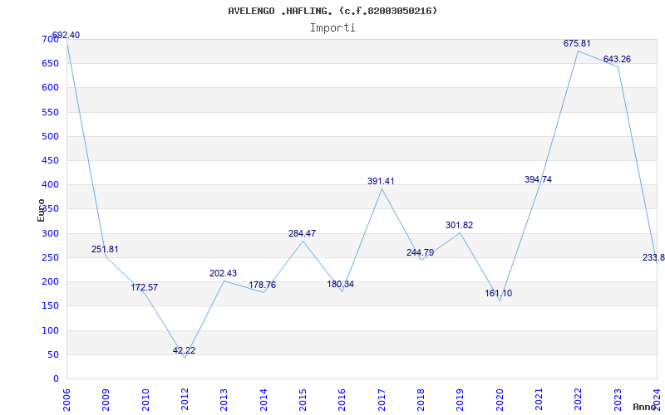
Task: Click year 2023 on x-axis
Action: [618, 399]
